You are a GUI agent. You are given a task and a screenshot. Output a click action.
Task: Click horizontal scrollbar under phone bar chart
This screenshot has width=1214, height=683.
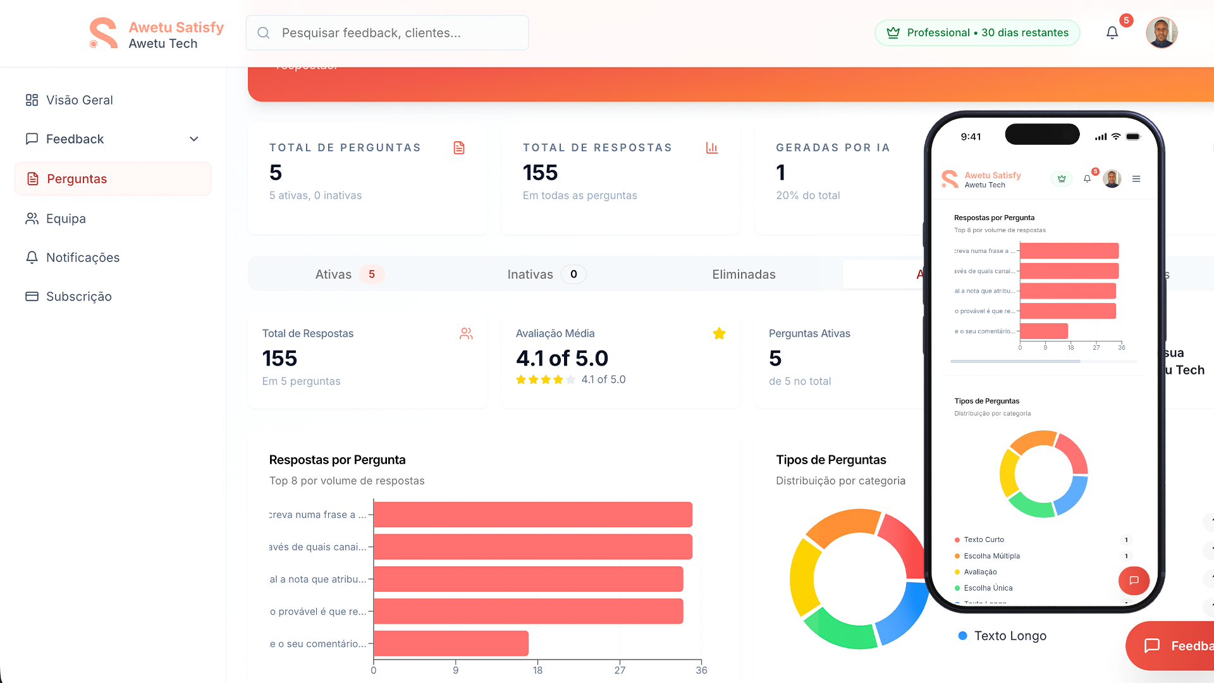coord(1015,361)
